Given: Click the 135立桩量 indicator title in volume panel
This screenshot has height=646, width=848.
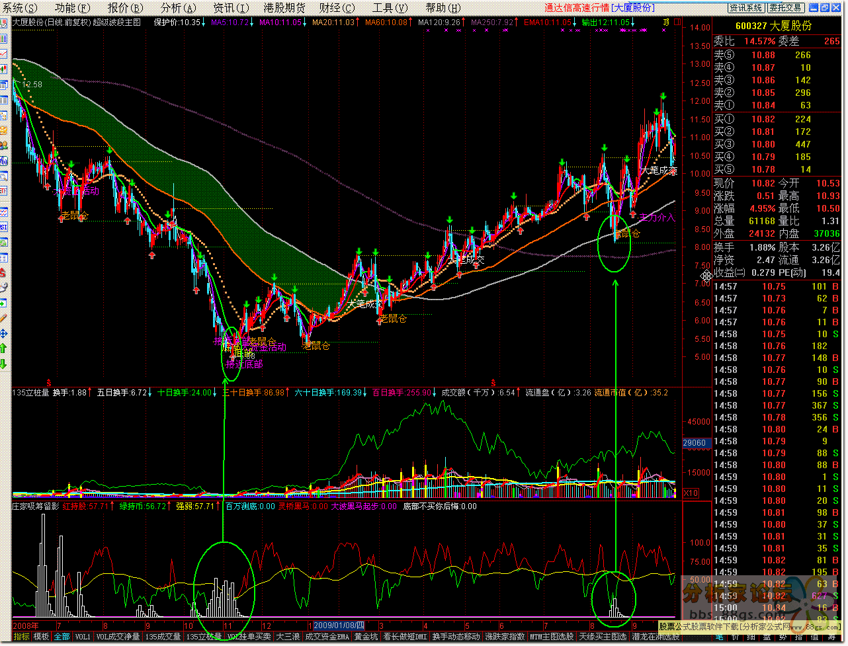Looking at the screenshot, I should click(30, 393).
